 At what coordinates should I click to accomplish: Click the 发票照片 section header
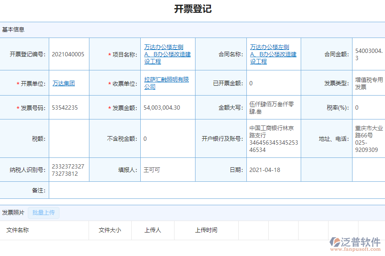point(13,212)
